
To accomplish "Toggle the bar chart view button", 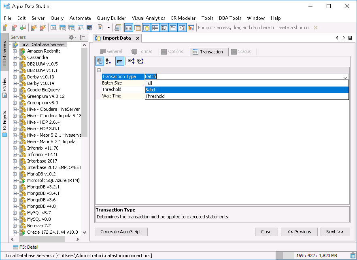I will (x=191, y=27).
